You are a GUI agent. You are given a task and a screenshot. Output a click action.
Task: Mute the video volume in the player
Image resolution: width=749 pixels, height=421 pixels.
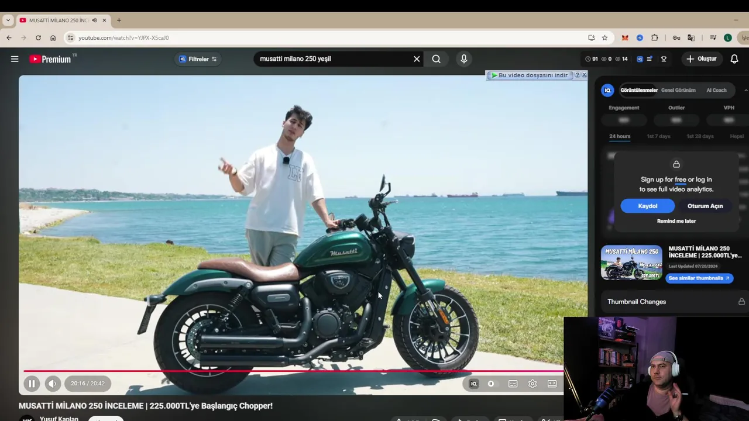pos(52,384)
